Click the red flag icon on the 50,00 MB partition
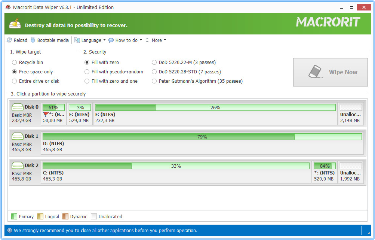375x240 pixels. (x=46, y=115)
